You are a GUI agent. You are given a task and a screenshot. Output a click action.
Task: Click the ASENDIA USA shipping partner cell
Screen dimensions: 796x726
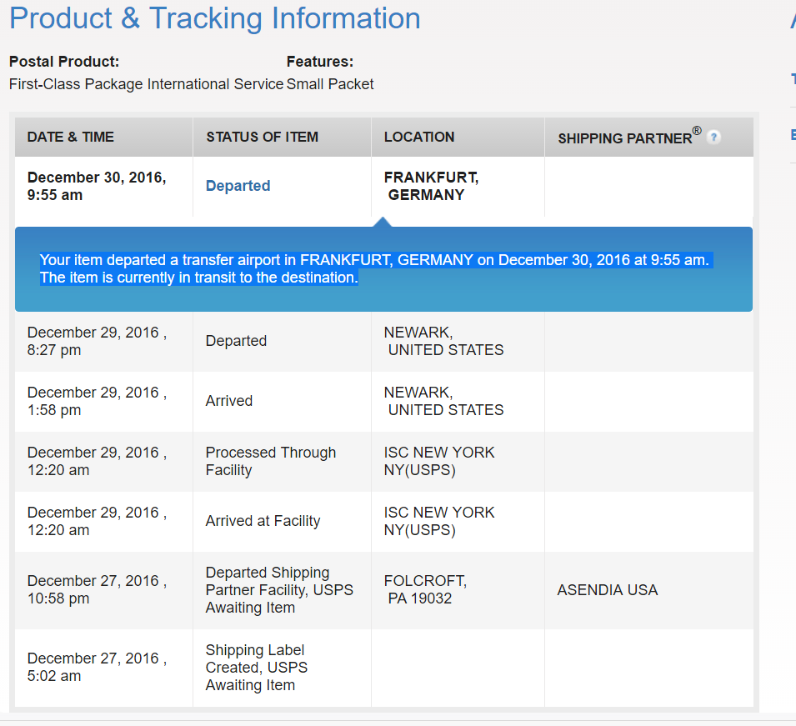click(607, 590)
